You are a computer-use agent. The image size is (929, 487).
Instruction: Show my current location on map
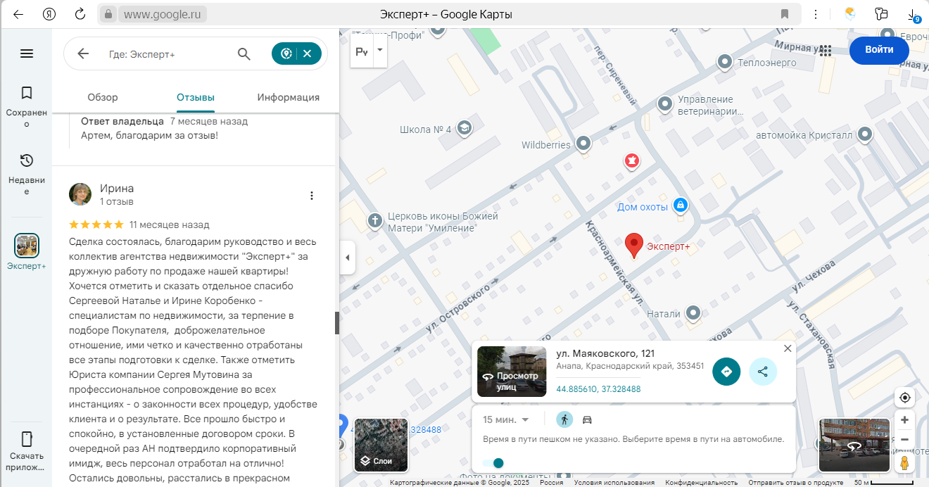tap(904, 398)
